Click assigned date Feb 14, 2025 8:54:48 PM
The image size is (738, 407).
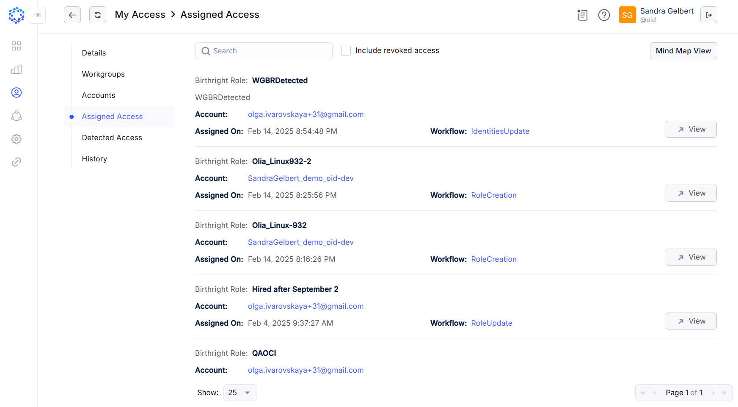point(292,131)
